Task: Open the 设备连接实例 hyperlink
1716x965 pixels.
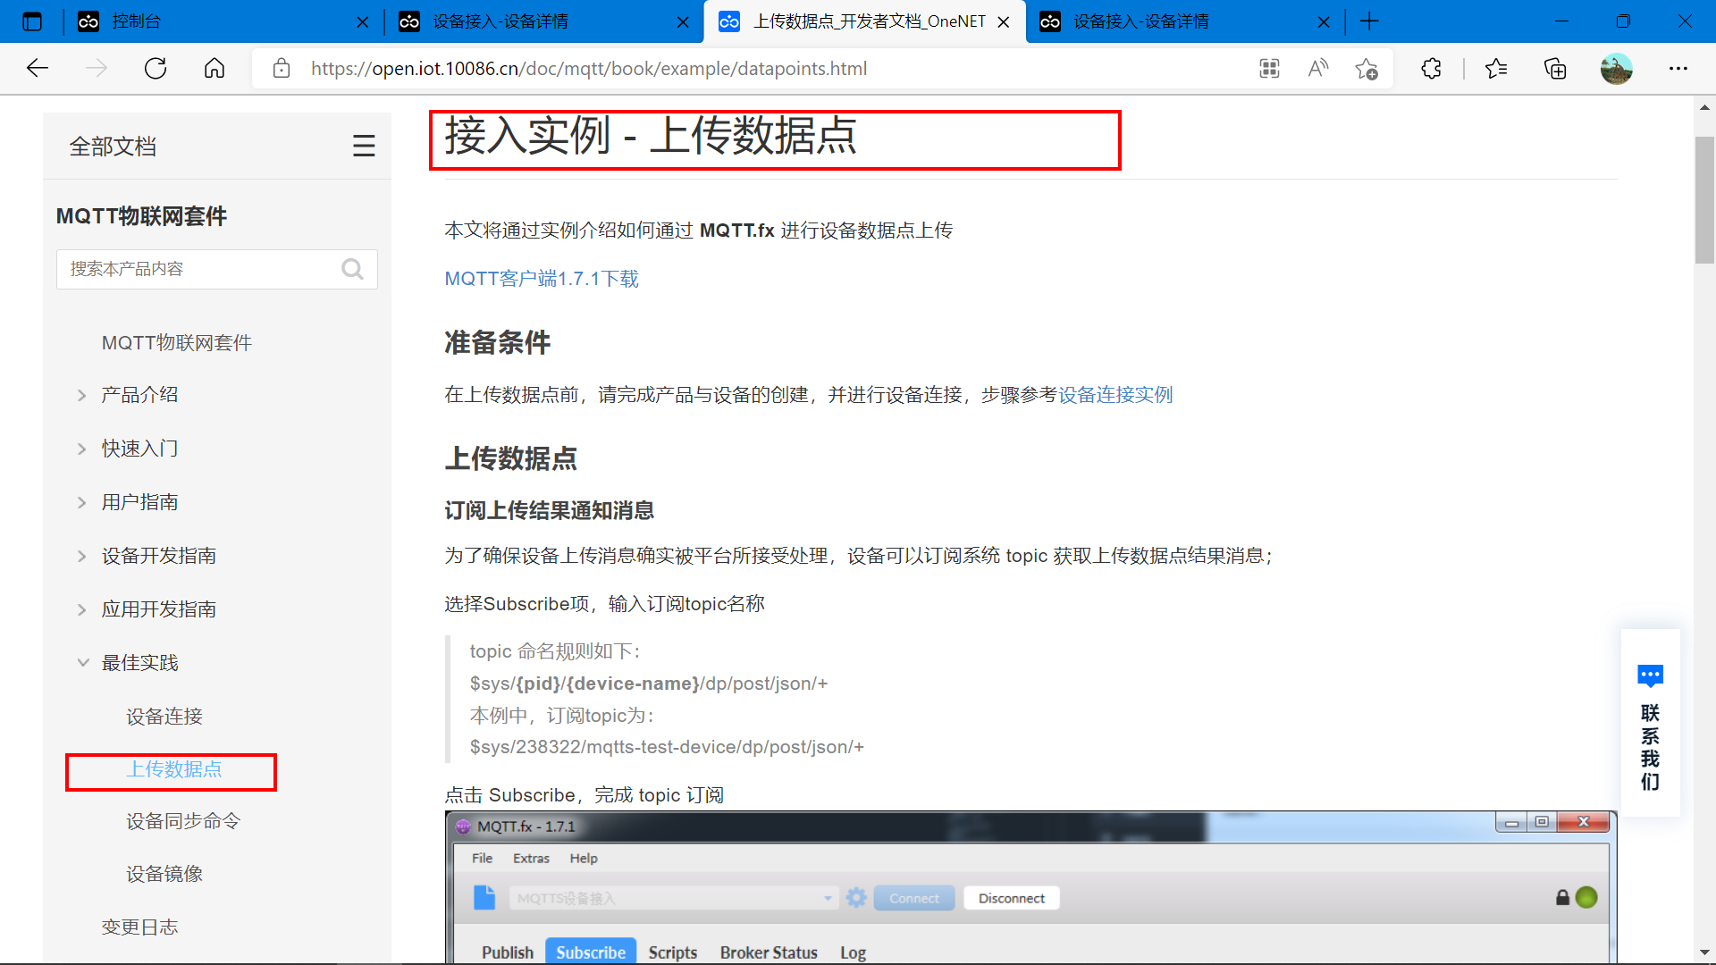Action: pos(1115,395)
